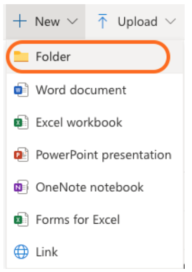Click the red PowerPoint icon

[21, 155]
